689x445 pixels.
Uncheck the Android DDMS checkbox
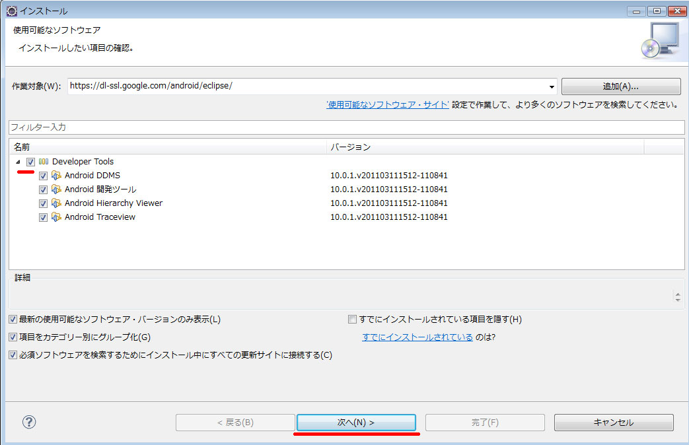tap(43, 176)
